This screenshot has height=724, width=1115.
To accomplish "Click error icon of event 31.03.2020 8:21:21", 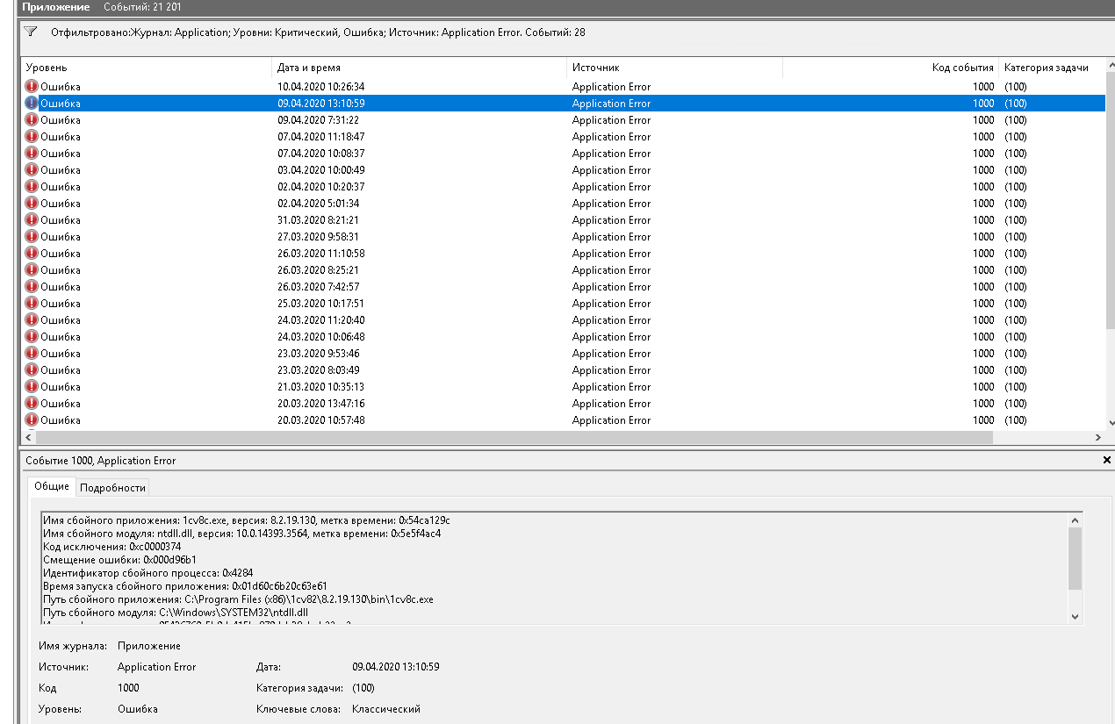I will [x=32, y=220].
